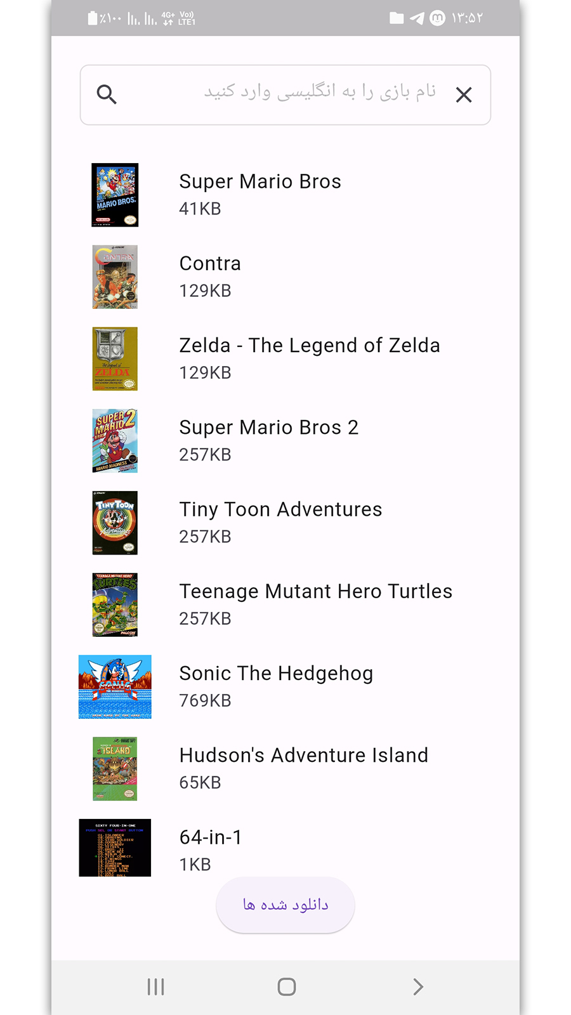Tap the Sonic The Hedgehog cover image

tap(115, 686)
